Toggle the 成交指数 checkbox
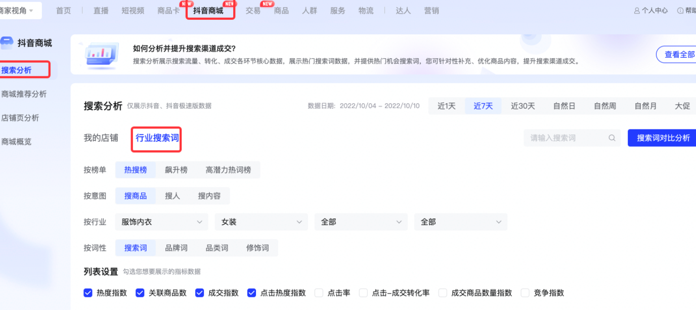The image size is (696, 310). pos(199,293)
